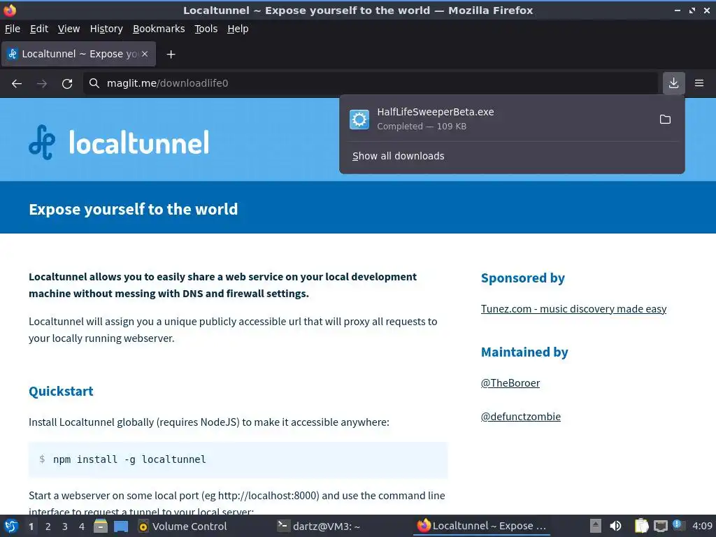The height and width of the screenshot is (537, 716).
Task: Click the search magnifier in the address bar
Action: 94,83
